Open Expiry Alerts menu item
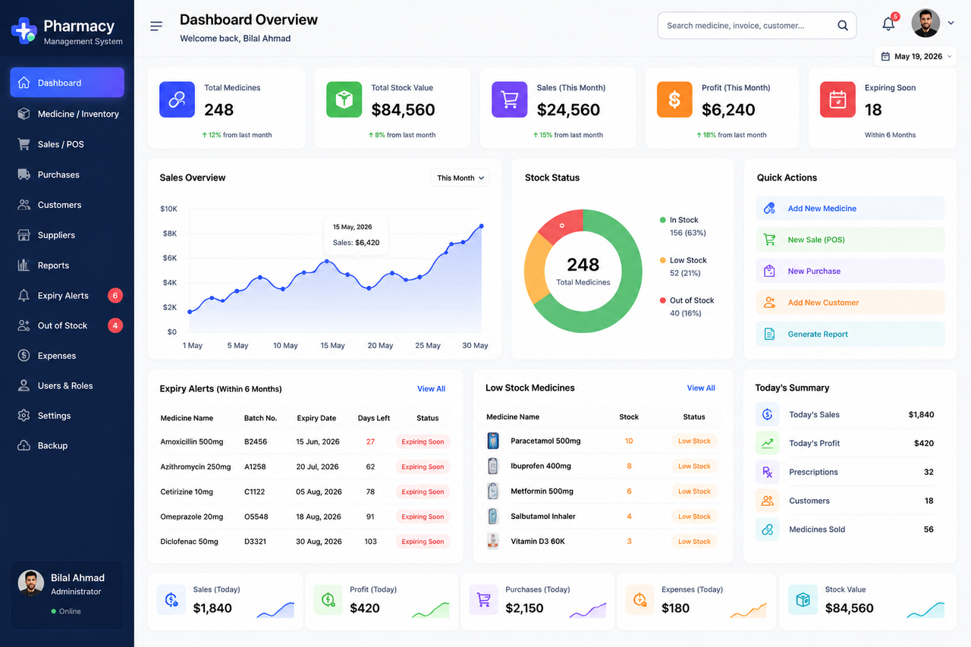Viewport: 971px width, 647px height. [67, 296]
